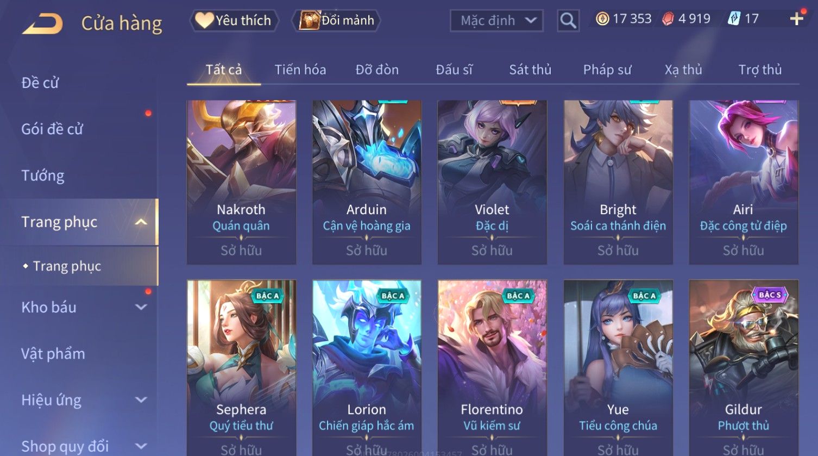Switch to the Pháp sư tab

tap(607, 70)
